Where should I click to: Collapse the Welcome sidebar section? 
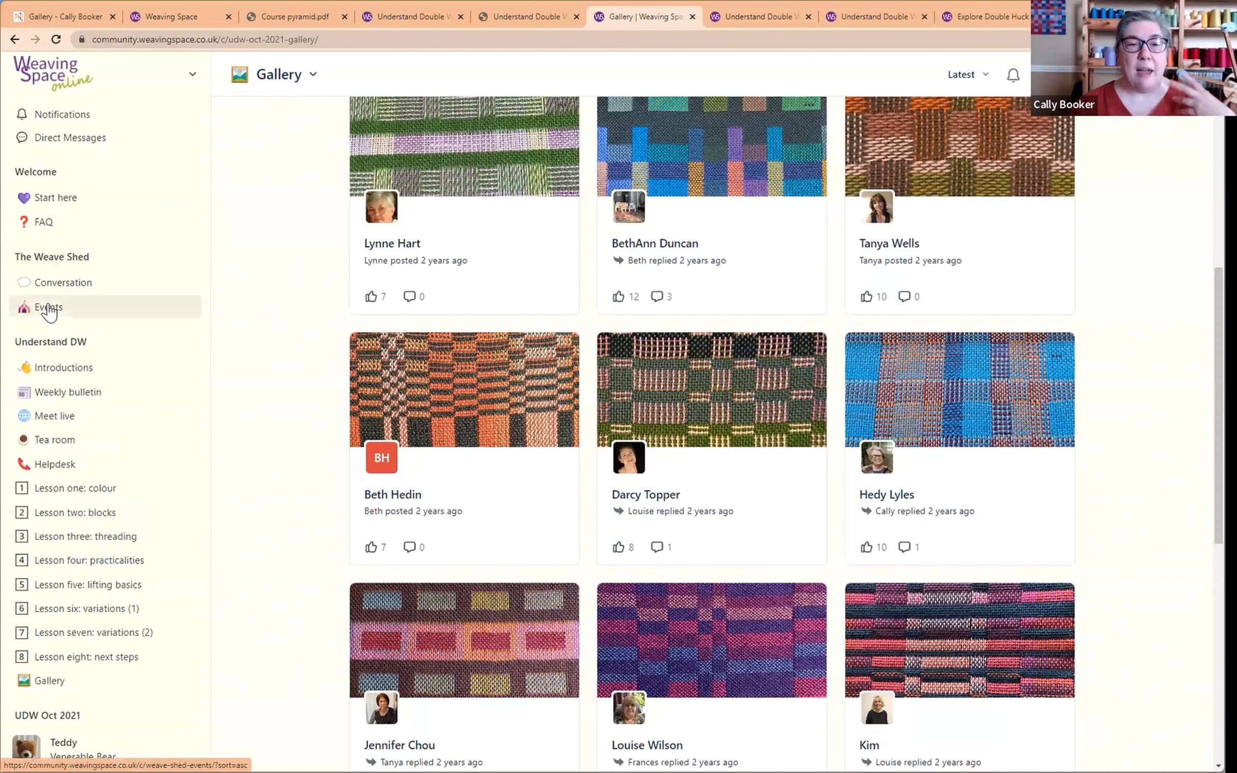pos(36,172)
